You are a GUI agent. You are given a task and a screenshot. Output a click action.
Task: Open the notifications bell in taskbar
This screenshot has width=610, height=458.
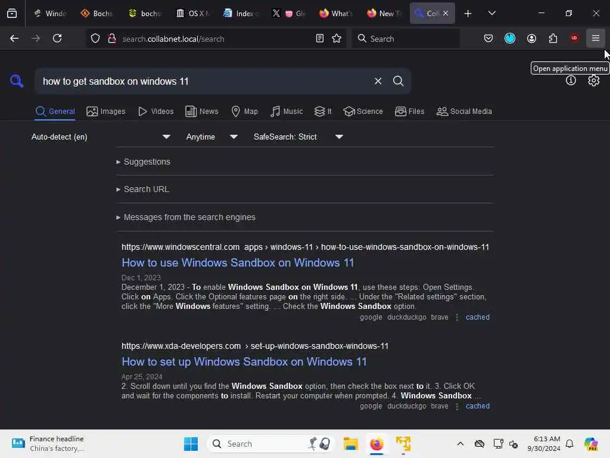tap(569, 444)
